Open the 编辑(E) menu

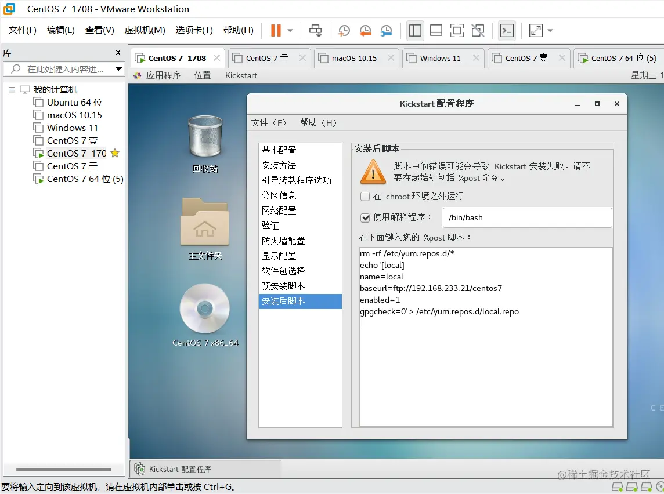pyautogui.click(x=60, y=30)
